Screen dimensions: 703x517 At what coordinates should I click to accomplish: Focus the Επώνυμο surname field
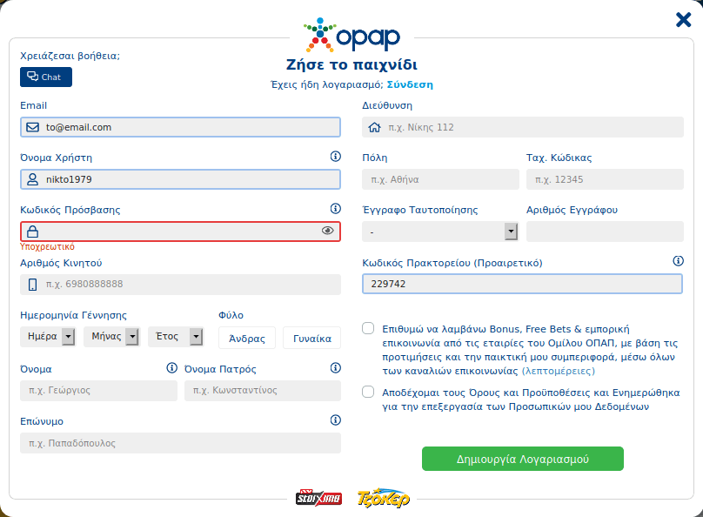180,443
